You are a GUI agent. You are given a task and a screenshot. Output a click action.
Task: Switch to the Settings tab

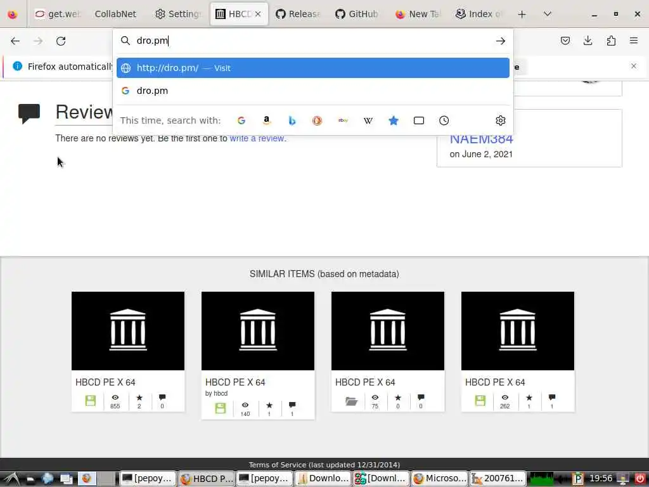178,14
